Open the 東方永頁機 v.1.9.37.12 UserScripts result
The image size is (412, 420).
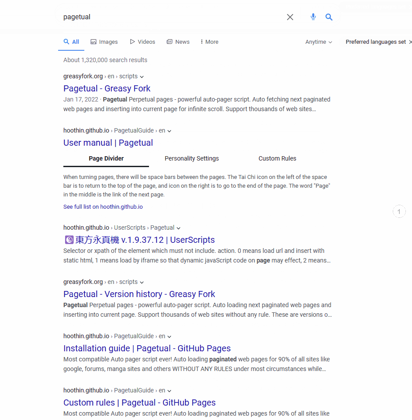[145, 240]
